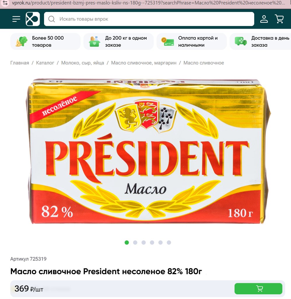The height and width of the screenshot is (299, 291).
Task: Click the 'Оплата картой и наличными' banner
Action: click(191, 41)
